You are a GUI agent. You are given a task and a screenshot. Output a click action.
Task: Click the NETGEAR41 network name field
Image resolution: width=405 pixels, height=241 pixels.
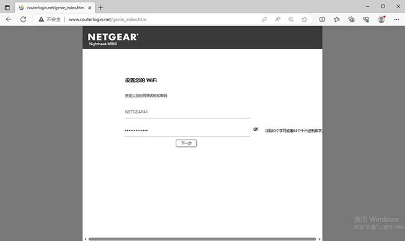pyautogui.click(x=188, y=112)
